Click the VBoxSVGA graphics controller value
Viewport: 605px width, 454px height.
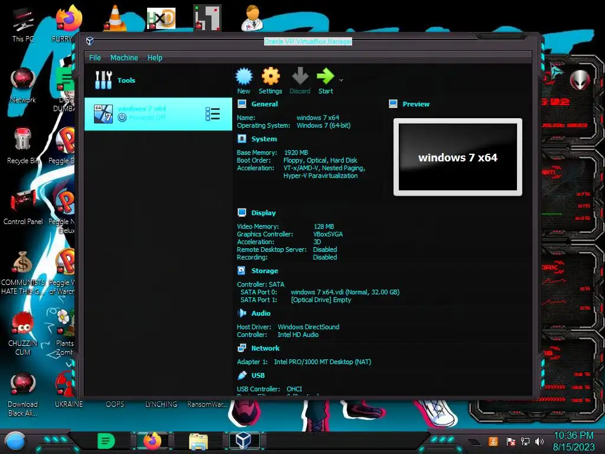pos(328,234)
